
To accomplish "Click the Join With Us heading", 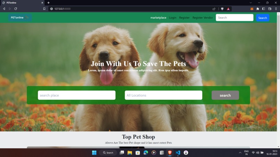I will (138, 64).
